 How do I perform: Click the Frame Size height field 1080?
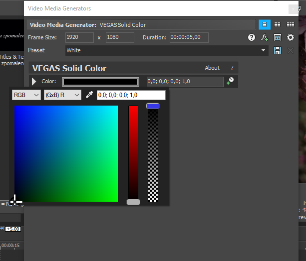tap(120, 37)
